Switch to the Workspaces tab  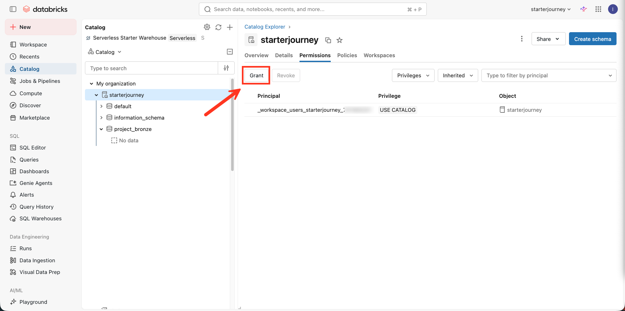click(x=379, y=55)
